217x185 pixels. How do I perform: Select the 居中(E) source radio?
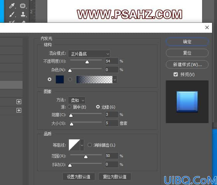coord(70,107)
